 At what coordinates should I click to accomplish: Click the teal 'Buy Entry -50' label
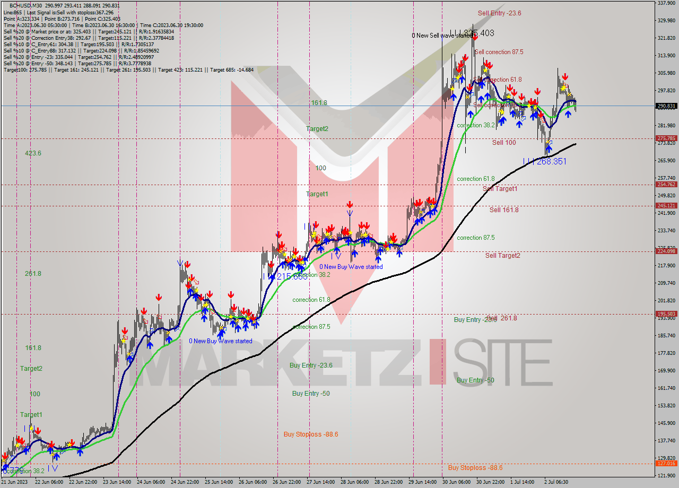point(311,394)
